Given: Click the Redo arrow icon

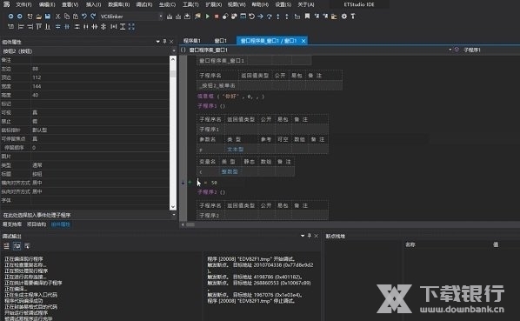Looking at the screenshot, I should (93, 17).
